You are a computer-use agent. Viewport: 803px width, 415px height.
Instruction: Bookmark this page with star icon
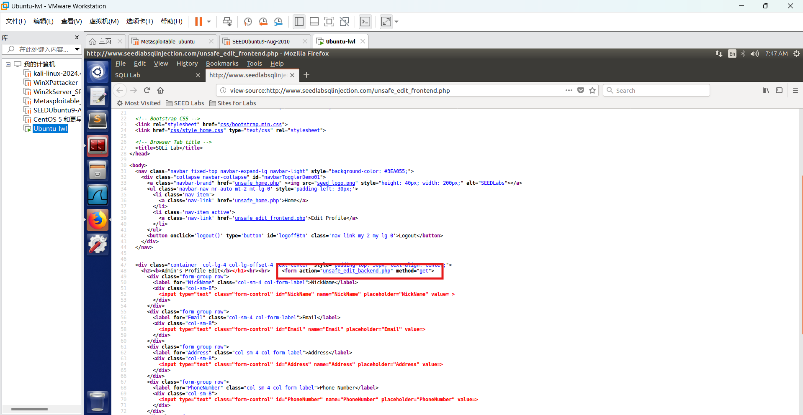click(x=592, y=90)
